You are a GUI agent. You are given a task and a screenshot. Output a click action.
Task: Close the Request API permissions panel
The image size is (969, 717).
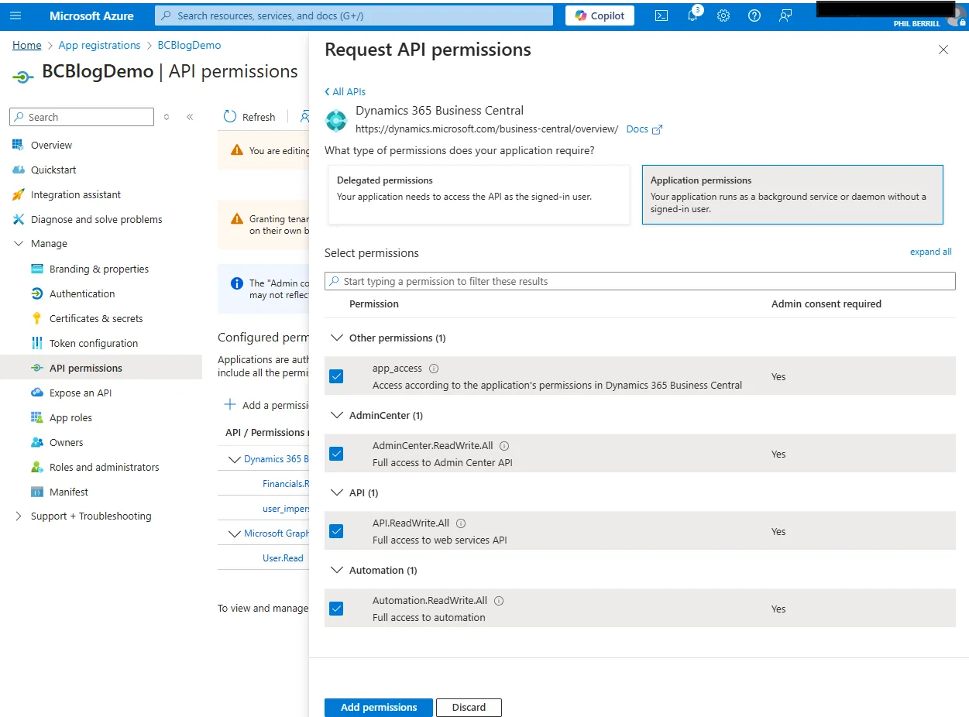click(x=943, y=50)
